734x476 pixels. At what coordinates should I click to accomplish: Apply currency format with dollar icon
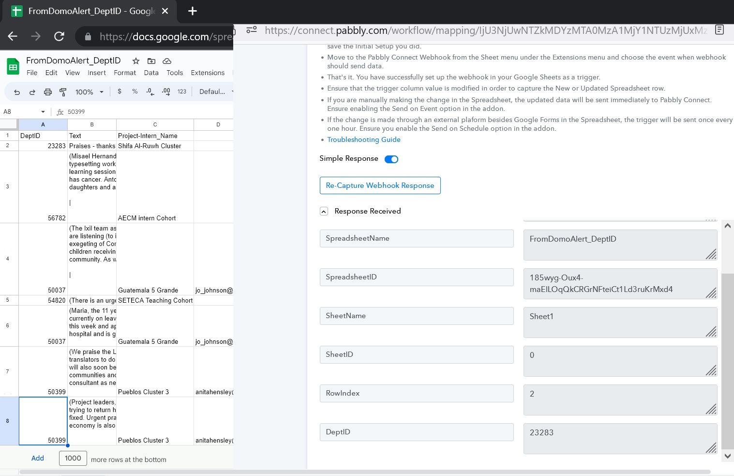120,92
